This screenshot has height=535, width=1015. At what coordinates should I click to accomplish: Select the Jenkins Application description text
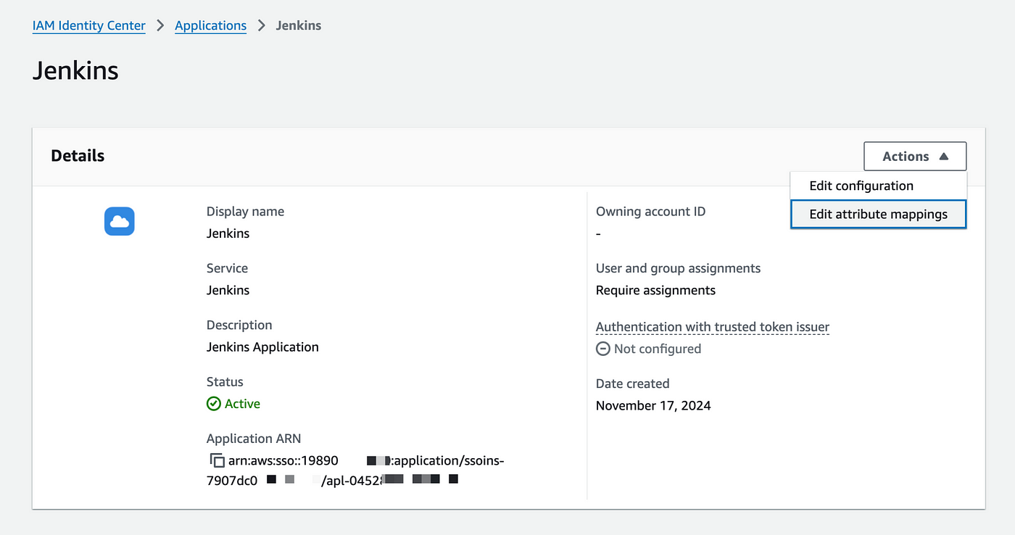pyautogui.click(x=262, y=347)
